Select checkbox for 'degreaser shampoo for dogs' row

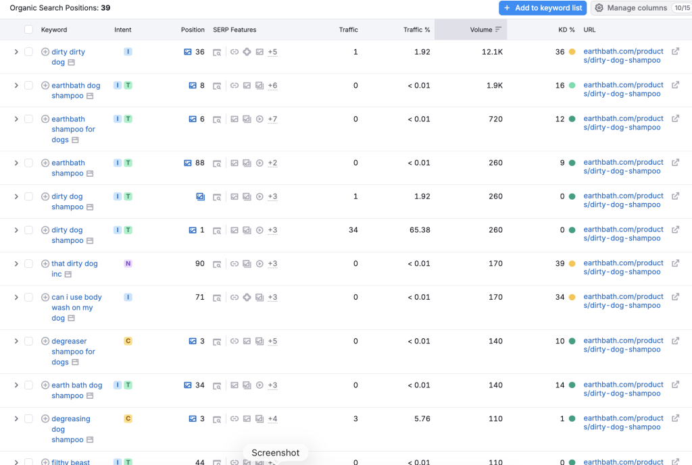[28, 341]
